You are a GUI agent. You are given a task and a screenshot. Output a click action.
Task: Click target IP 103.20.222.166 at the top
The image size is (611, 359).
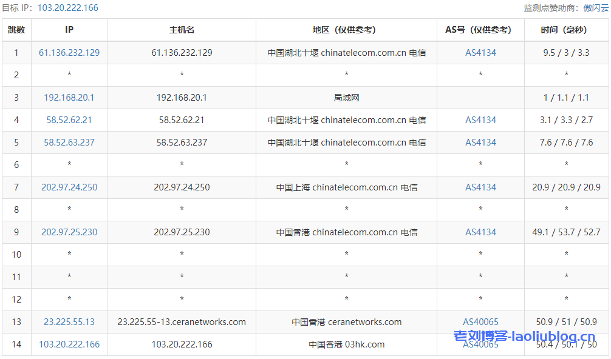pyautogui.click(x=67, y=8)
